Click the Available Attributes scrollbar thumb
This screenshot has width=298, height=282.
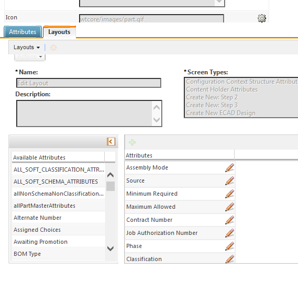(x=111, y=186)
